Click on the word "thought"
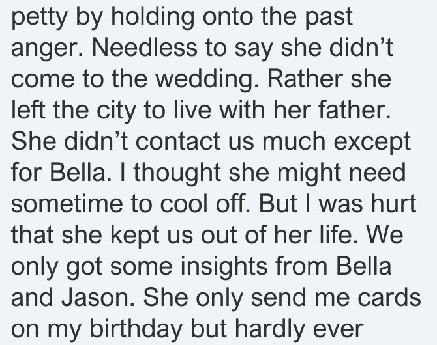 (177, 174)
